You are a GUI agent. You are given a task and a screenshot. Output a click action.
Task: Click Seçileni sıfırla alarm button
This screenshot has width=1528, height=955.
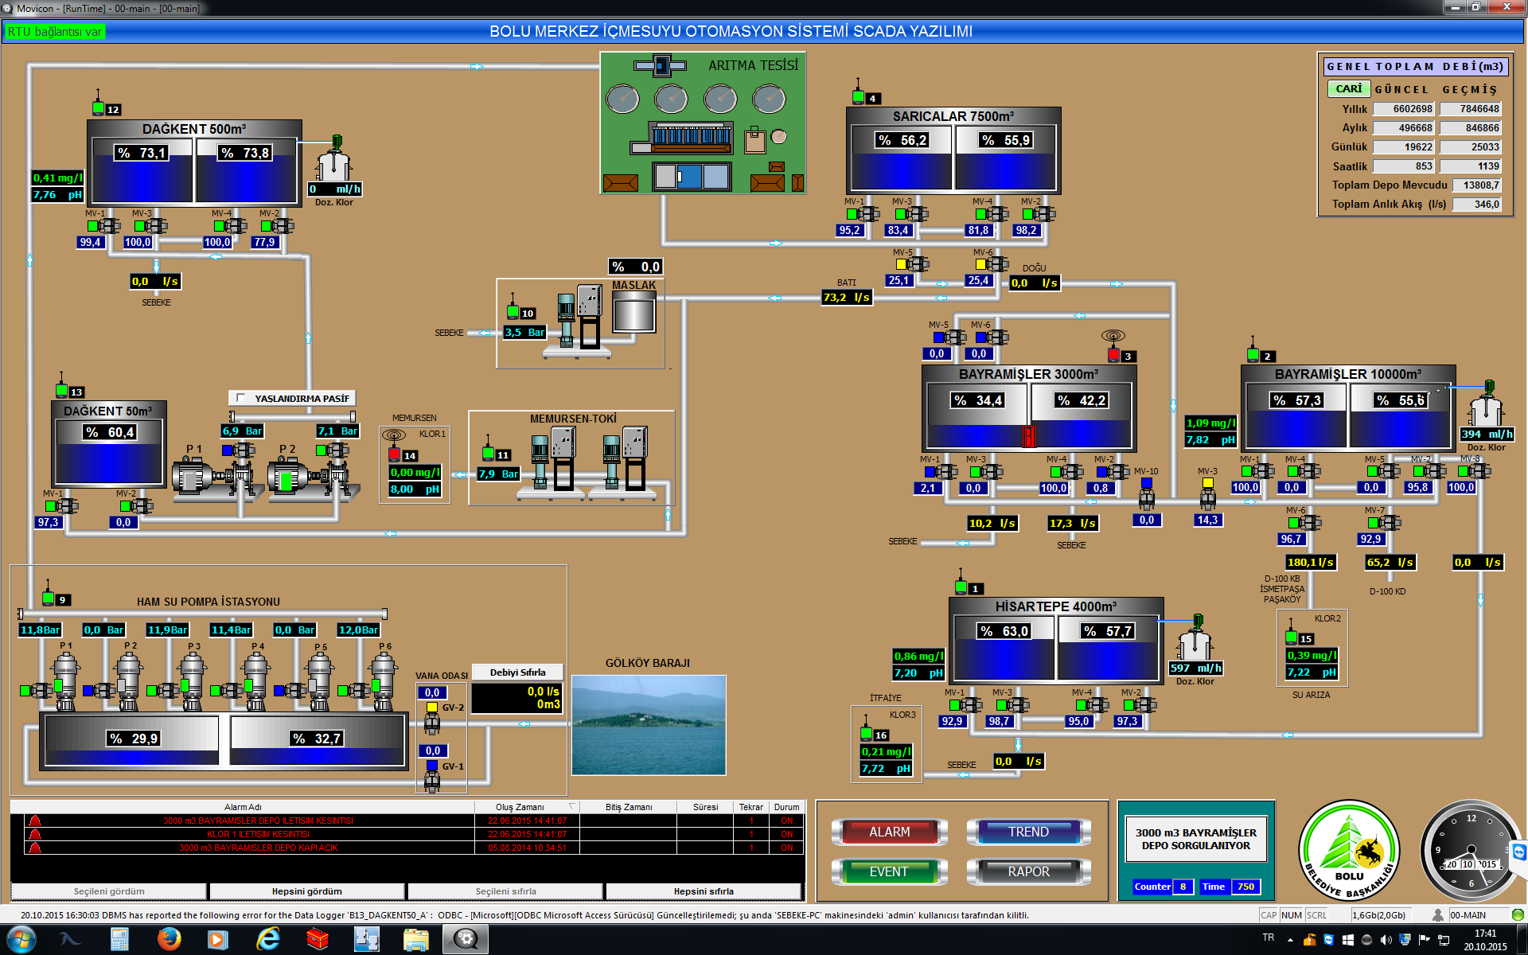[505, 891]
